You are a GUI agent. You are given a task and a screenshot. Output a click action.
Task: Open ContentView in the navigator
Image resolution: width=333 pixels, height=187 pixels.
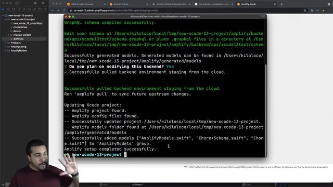point(20,27)
